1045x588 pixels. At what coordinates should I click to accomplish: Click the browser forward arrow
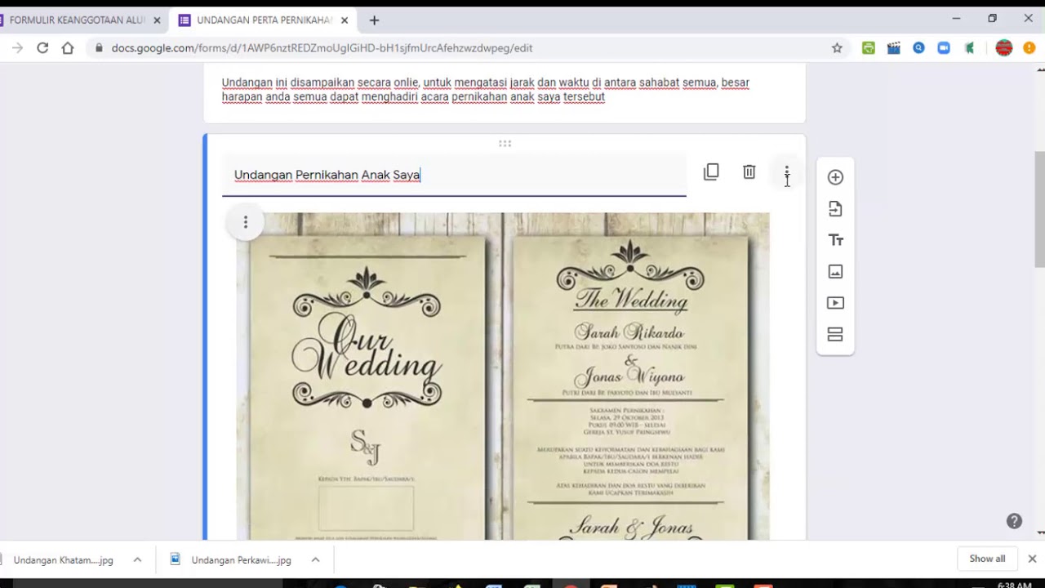[x=17, y=48]
